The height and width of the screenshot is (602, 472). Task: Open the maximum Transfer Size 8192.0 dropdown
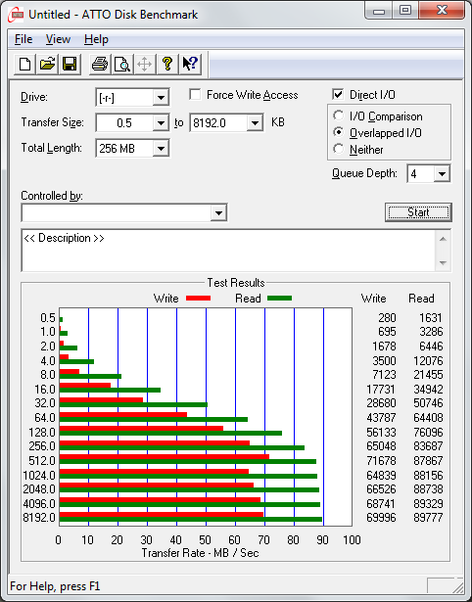pyautogui.click(x=255, y=123)
